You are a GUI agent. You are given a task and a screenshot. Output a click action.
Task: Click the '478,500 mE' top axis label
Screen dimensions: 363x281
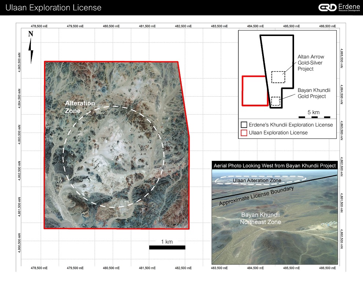(x=39, y=26)
